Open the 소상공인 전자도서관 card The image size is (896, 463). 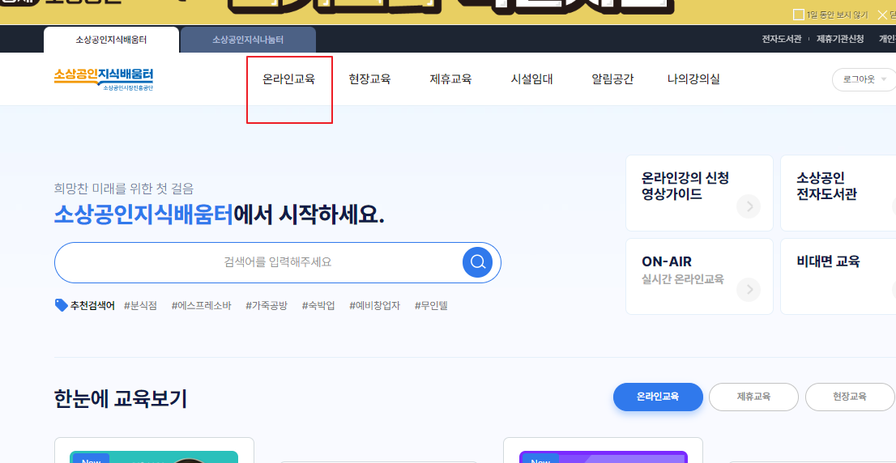coord(838,193)
